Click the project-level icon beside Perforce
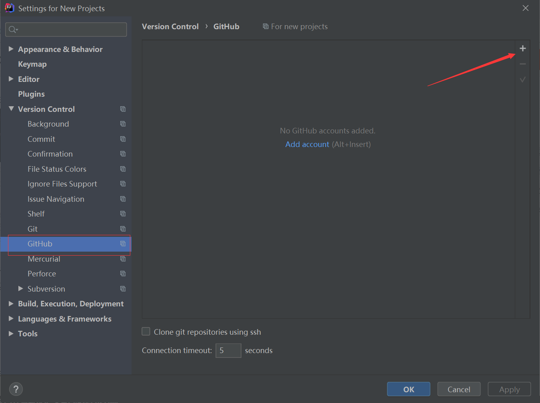This screenshot has height=403, width=540. (x=123, y=274)
